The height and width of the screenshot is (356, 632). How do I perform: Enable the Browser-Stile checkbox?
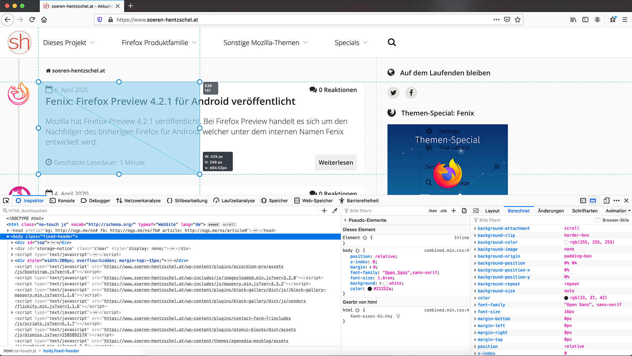pos(598,220)
